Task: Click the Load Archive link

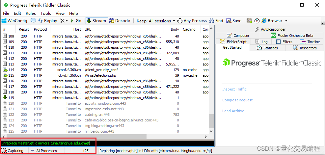Action: 233,111
